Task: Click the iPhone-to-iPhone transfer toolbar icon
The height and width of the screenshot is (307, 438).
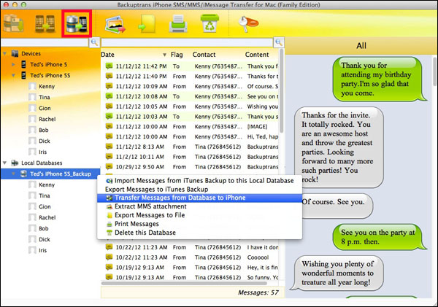Action: click(x=45, y=24)
